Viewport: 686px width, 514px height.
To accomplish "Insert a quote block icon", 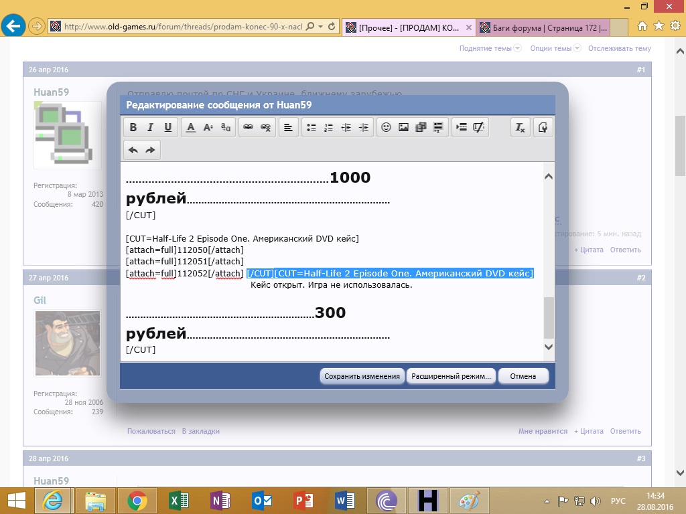I will tap(438, 127).
